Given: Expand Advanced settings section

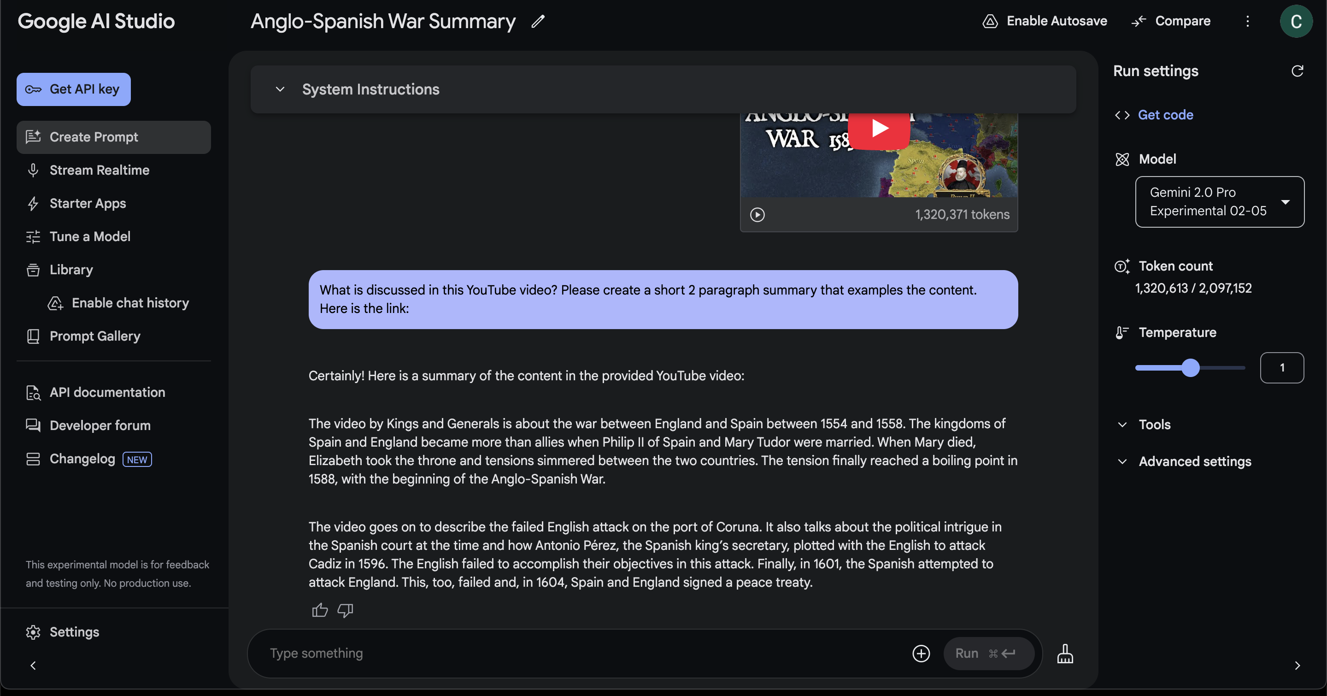Looking at the screenshot, I should click(1194, 461).
